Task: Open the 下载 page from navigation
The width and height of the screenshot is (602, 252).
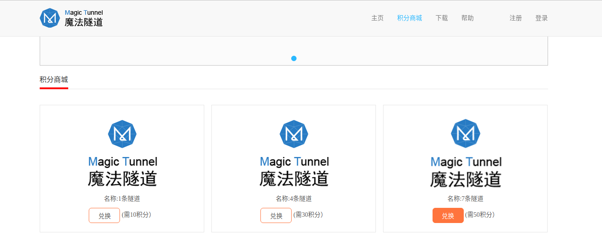Action: click(441, 18)
